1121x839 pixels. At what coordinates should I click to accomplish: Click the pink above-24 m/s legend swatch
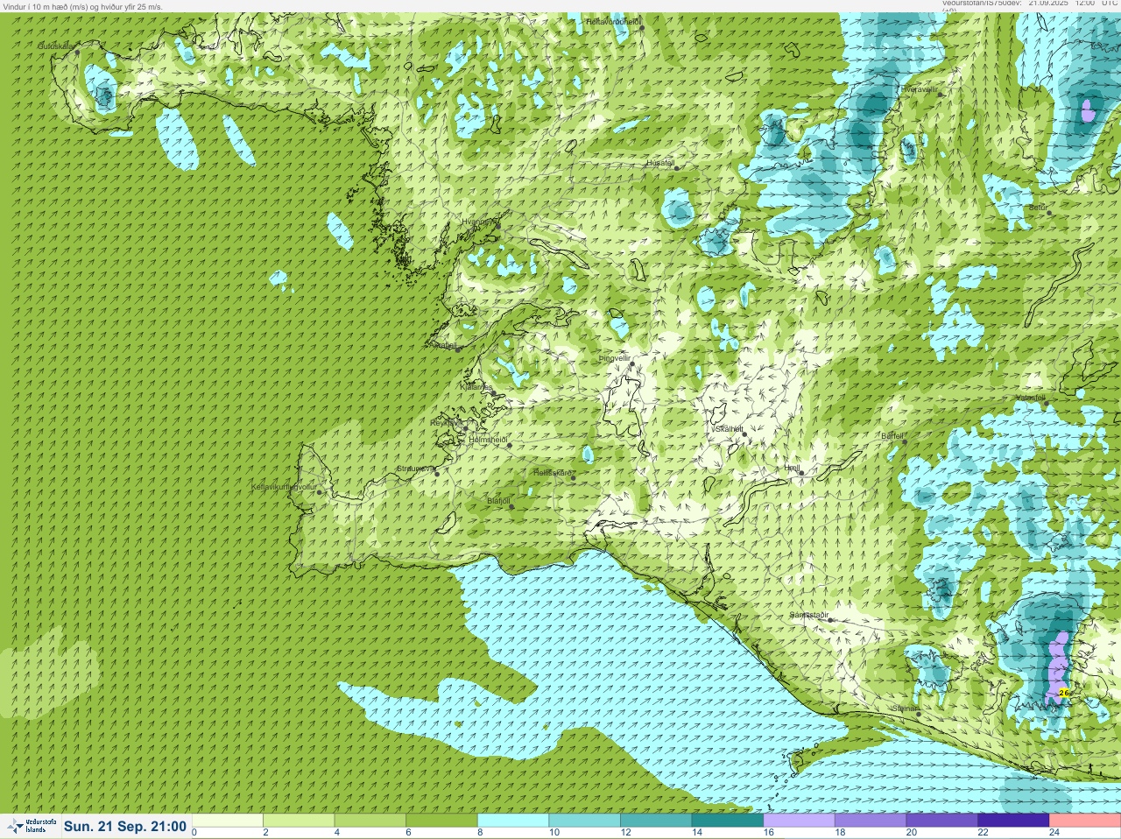click(1084, 821)
